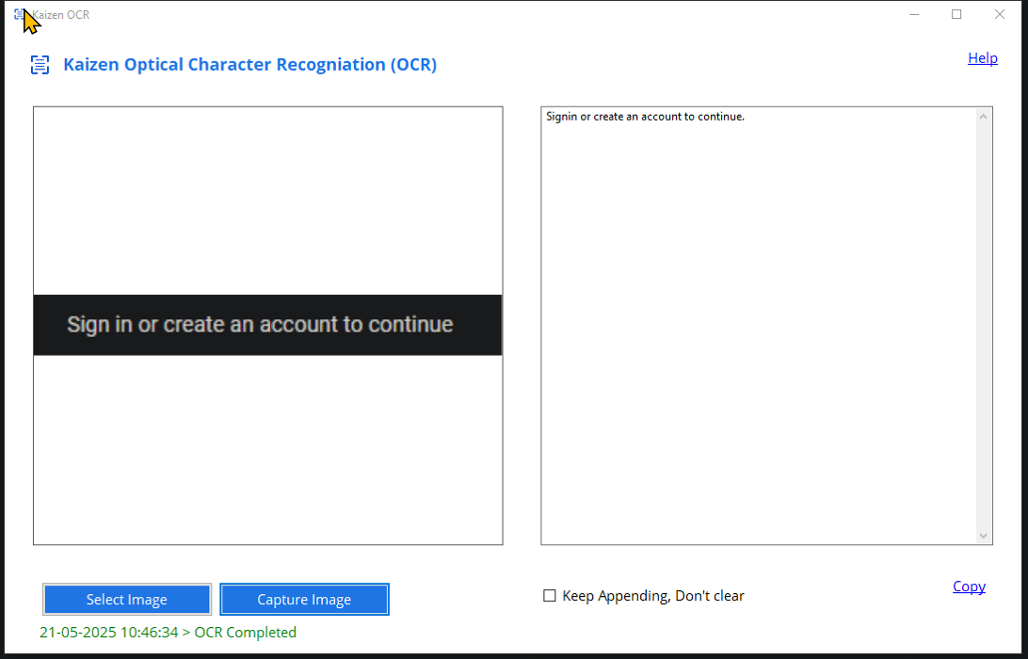Click the Kaizen Optical Character Recogniation heading
This screenshot has width=1028, height=659.
click(249, 64)
